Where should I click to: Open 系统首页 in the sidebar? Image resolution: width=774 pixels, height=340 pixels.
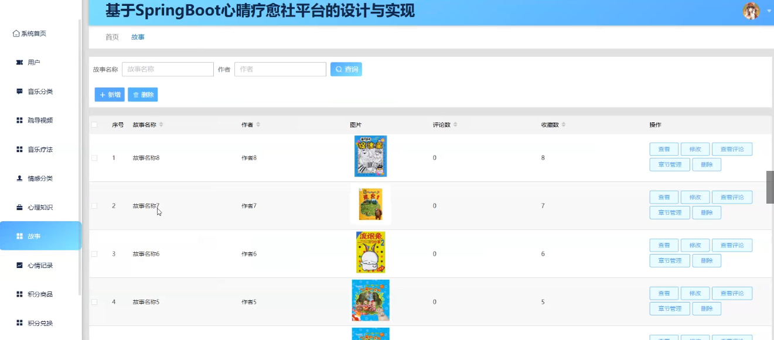click(x=39, y=33)
